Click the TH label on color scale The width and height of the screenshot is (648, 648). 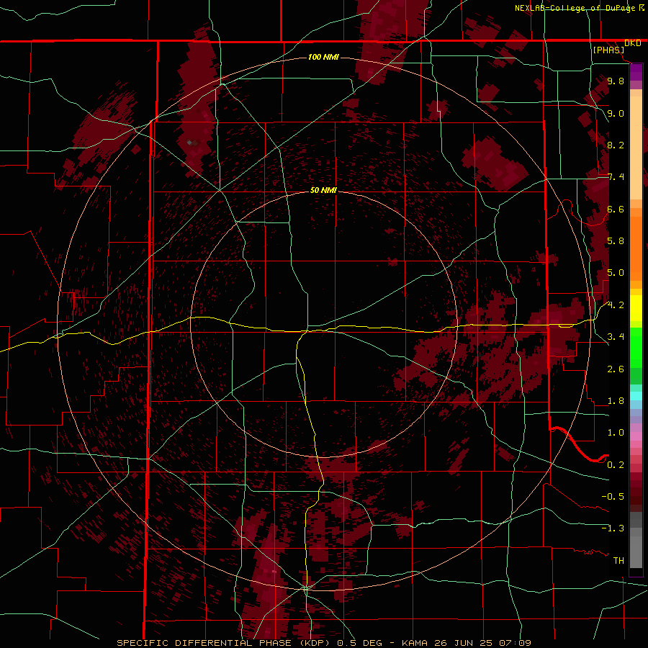pyautogui.click(x=618, y=561)
